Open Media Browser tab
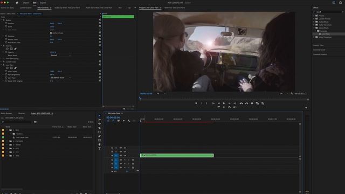 [6, 113]
